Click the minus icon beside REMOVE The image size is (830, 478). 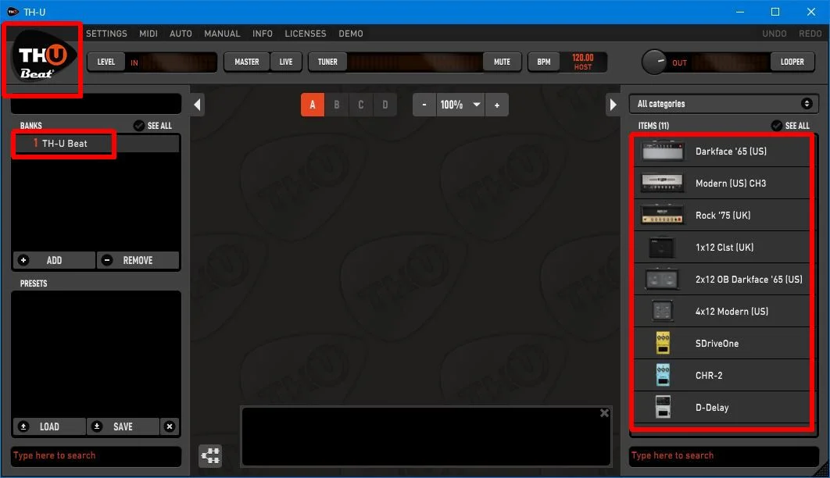click(107, 260)
